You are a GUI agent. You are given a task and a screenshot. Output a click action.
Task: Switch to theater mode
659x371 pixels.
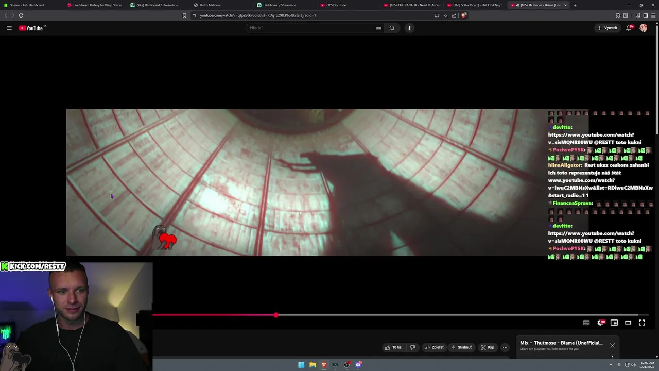point(628,323)
